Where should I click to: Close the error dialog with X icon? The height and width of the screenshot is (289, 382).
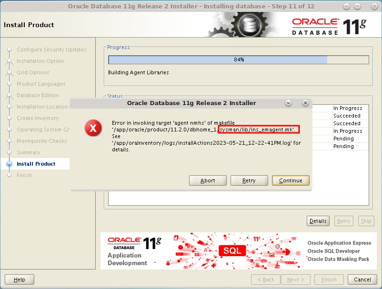tap(305, 103)
